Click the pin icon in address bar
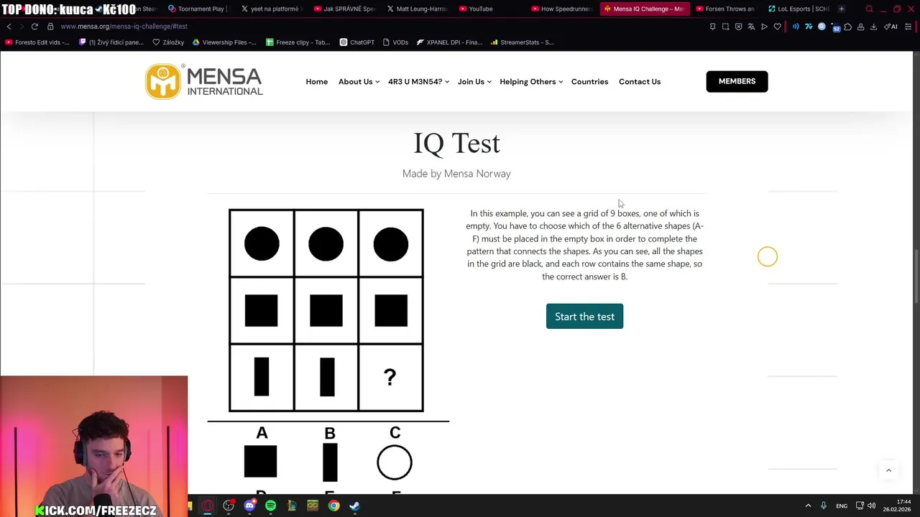Image resolution: width=920 pixels, height=517 pixels. (x=712, y=27)
